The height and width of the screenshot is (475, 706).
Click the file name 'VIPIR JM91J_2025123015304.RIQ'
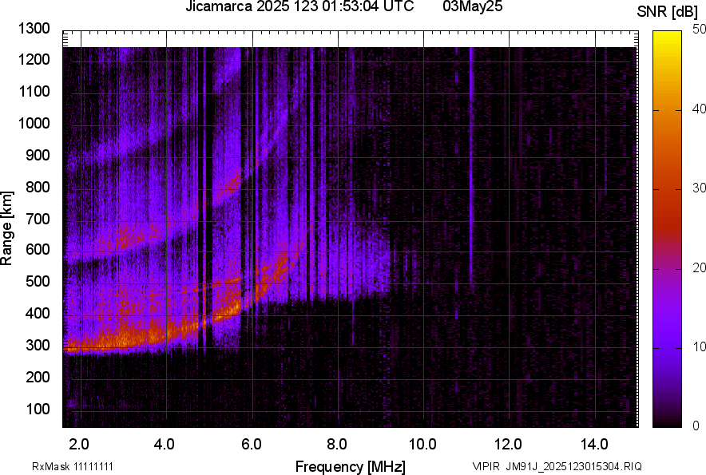pyautogui.click(x=557, y=466)
